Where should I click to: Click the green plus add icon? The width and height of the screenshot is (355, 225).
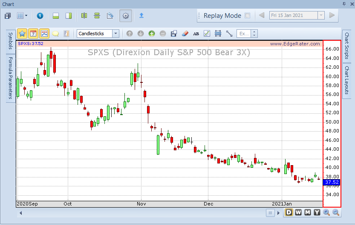(152, 34)
